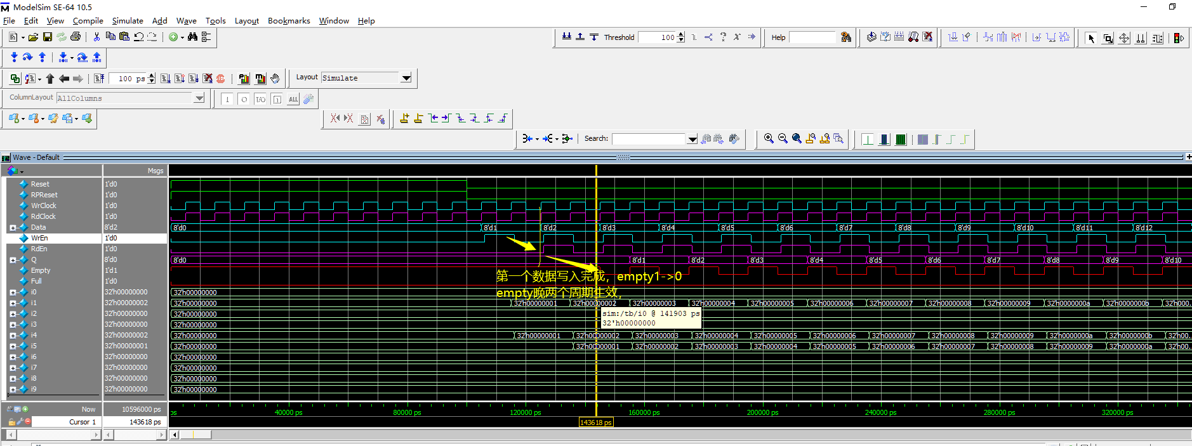Click the Zoom In magnifier icon
Viewport: 1192px width, 446px height.
(769, 138)
